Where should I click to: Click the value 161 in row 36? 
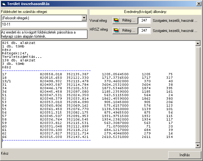(x=169, y=92)
